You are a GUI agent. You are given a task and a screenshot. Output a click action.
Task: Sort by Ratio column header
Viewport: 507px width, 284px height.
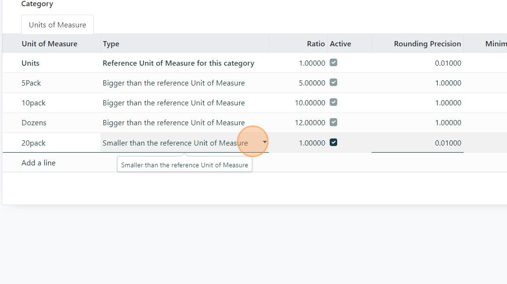316,44
